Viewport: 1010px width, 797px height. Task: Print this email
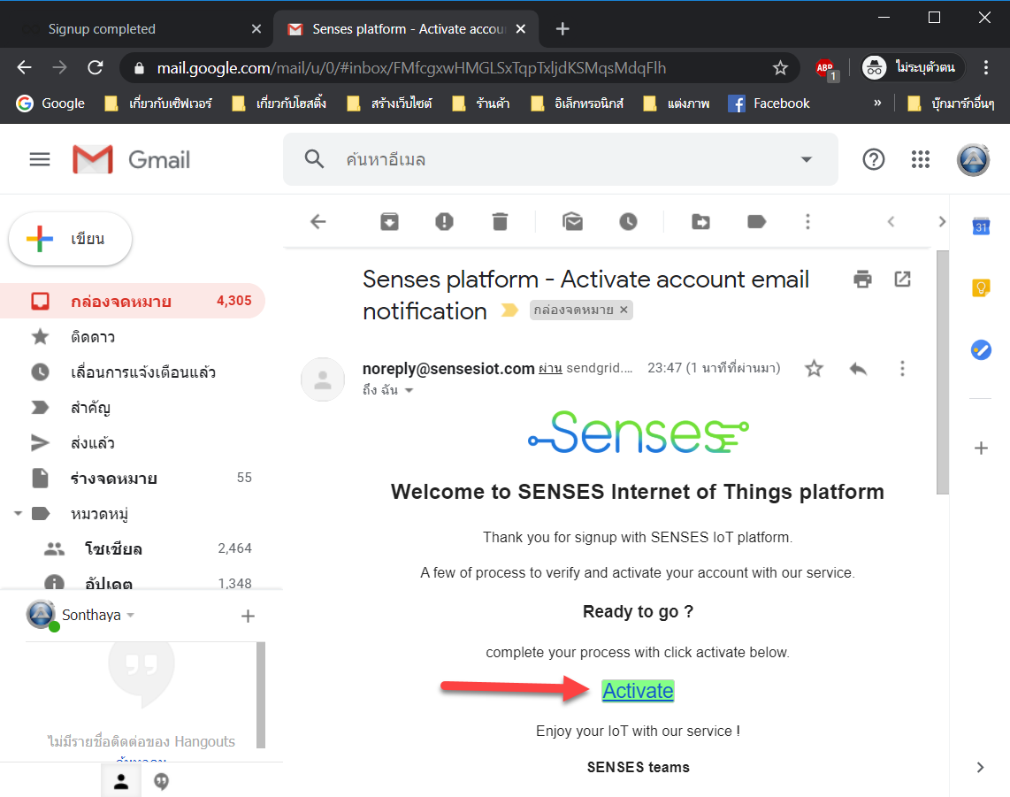coord(862,279)
